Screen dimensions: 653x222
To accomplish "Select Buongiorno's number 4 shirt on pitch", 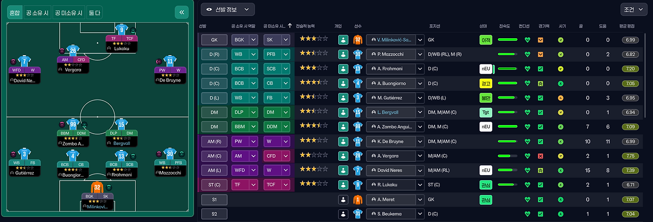I will 73,155.
